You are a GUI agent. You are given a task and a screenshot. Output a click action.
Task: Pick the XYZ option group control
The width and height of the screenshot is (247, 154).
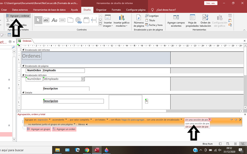(86, 20)
